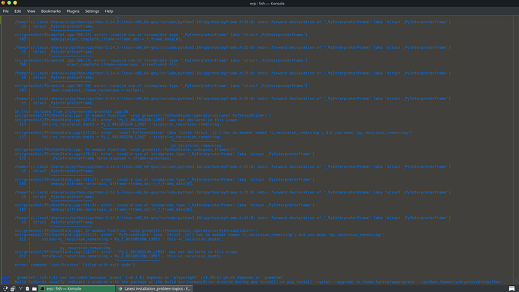Image resolution: width=519 pixels, height=292 pixels.
Task: Click the hint line 'Build failures usually indicate a problem'
Action: 251,282
